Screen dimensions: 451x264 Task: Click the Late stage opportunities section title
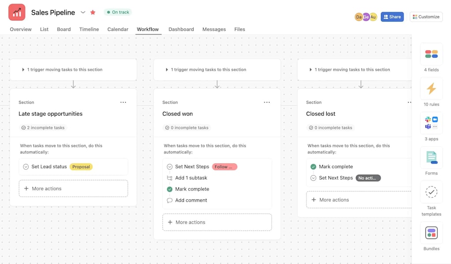(x=51, y=114)
